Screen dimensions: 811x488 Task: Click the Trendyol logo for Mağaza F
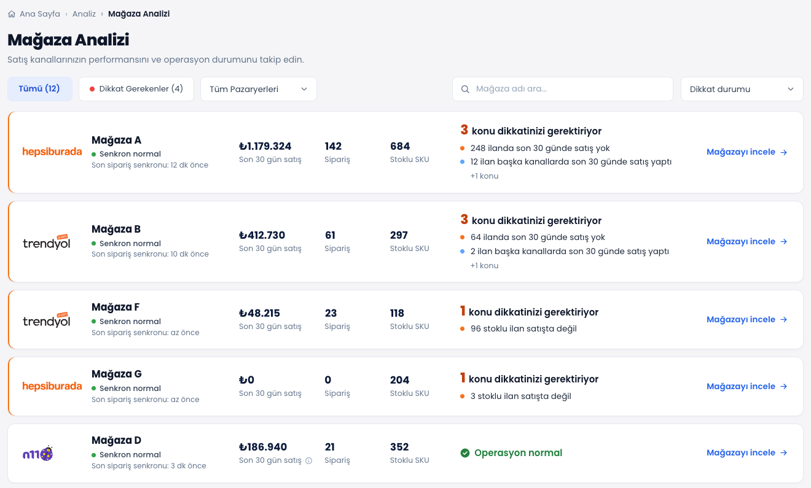point(47,319)
